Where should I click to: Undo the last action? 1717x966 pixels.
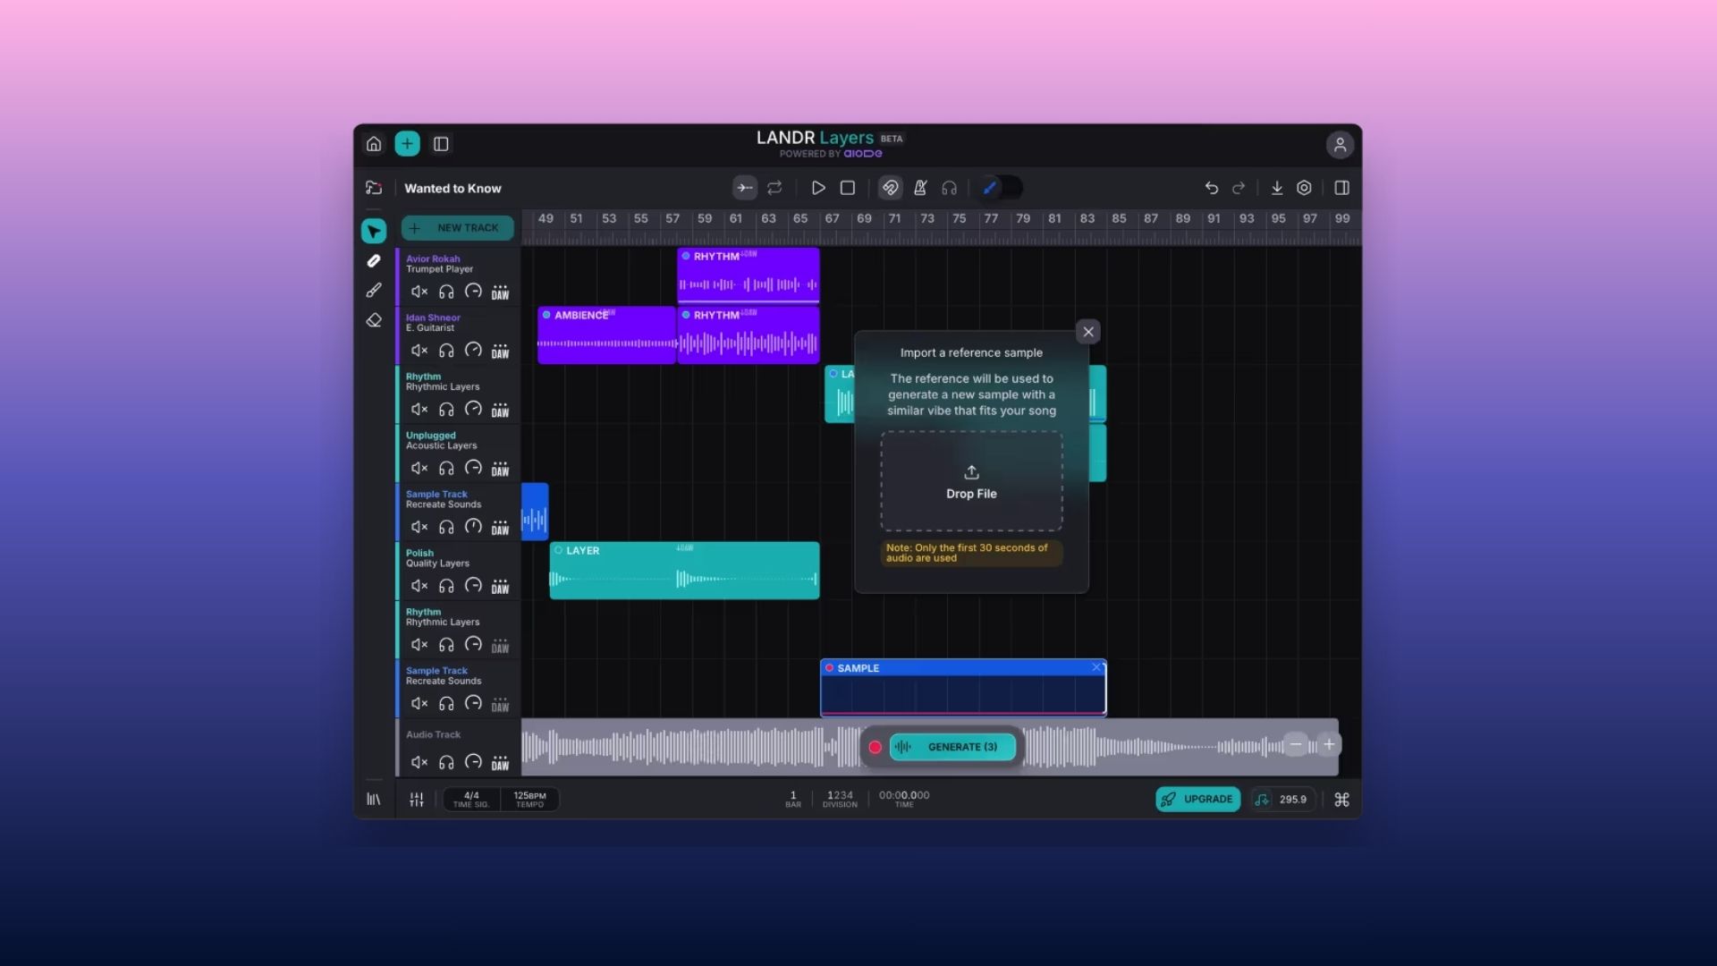[1212, 188]
